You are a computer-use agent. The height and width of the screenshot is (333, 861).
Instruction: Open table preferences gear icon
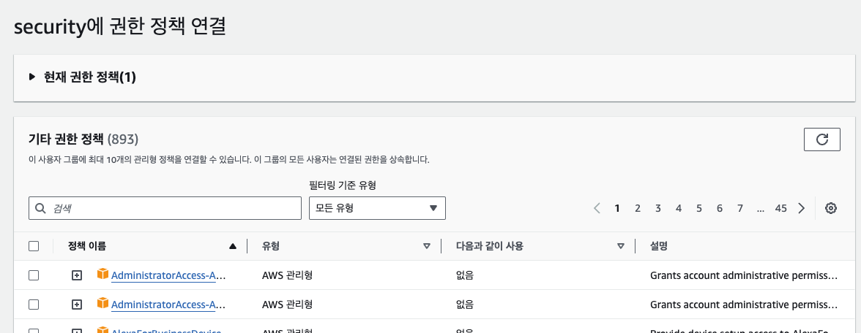pyautogui.click(x=830, y=208)
